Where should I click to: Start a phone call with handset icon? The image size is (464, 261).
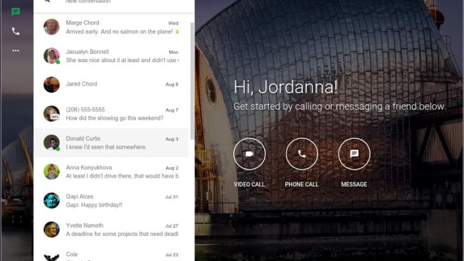[302, 154]
